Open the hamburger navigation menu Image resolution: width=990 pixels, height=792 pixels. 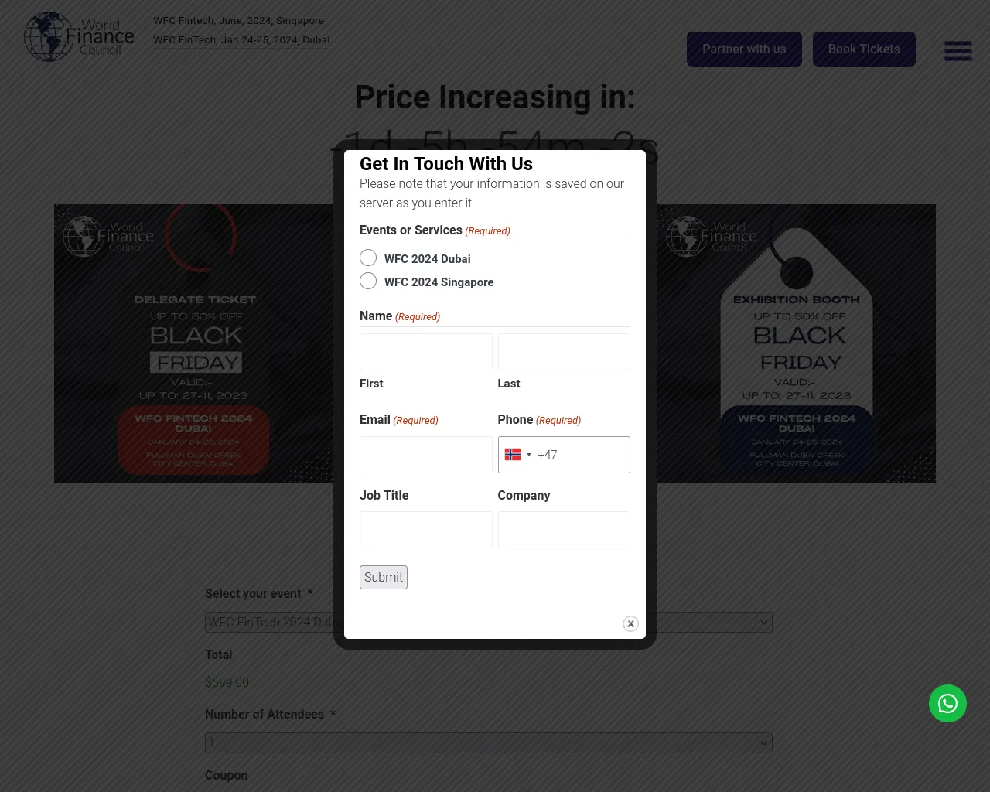pyautogui.click(x=958, y=50)
